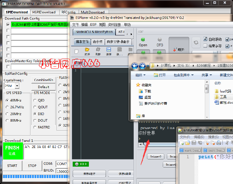Open the 搜索(S) menu in Notepad++
The image size is (233, 184).
[x=213, y=137]
